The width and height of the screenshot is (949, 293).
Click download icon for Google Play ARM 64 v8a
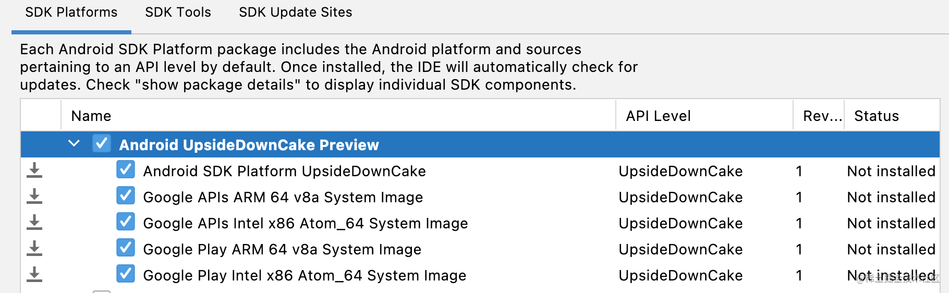34,248
